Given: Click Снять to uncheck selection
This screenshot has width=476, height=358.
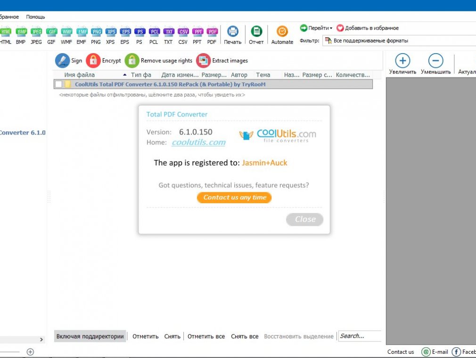Looking at the screenshot, I should [x=172, y=336].
